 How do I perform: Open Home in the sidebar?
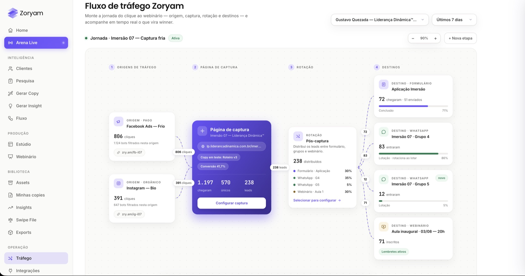tap(36, 30)
